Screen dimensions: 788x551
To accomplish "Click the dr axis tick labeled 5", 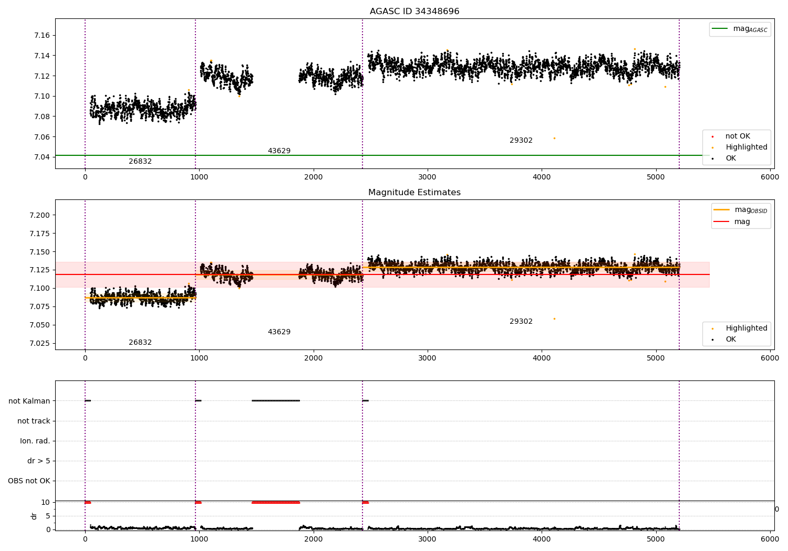I will [48, 516].
